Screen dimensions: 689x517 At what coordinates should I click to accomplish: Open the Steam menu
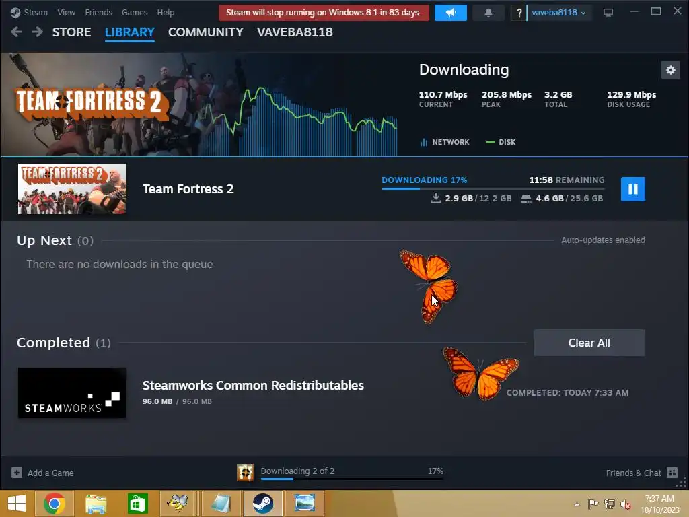36,12
